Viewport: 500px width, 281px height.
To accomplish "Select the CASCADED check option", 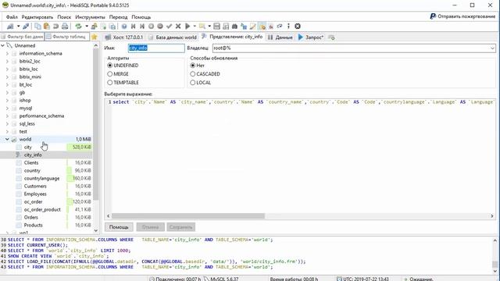I will 193,74.
